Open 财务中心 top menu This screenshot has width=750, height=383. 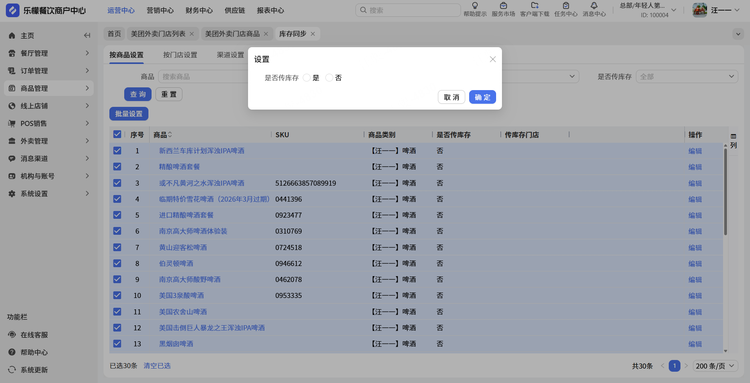tap(199, 11)
